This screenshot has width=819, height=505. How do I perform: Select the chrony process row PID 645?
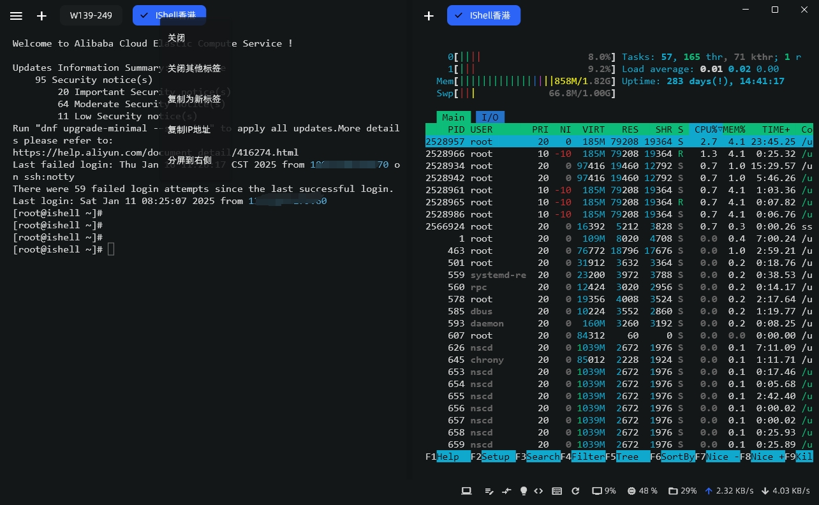coord(619,360)
